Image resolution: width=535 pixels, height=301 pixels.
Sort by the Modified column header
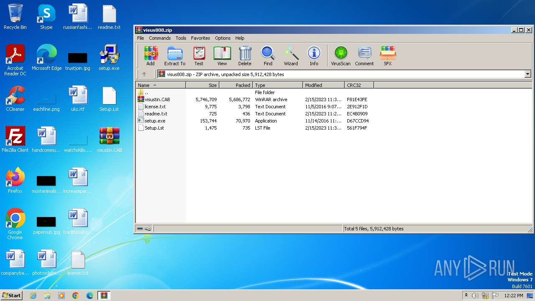[x=324, y=85]
